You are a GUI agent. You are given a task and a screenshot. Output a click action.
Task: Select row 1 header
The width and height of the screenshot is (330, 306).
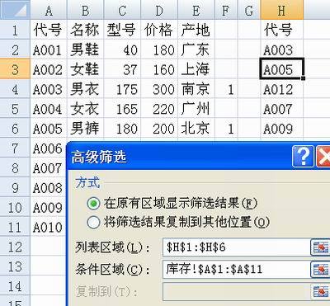pyautogui.click(x=15, y=30)
